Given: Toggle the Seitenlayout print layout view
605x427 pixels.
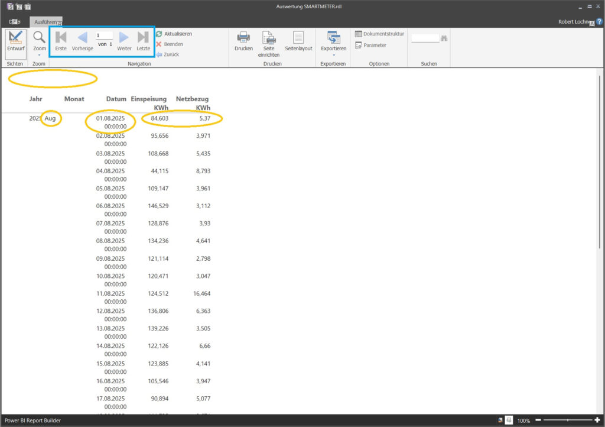Looking at the screenshot, I should click(298, 41).
